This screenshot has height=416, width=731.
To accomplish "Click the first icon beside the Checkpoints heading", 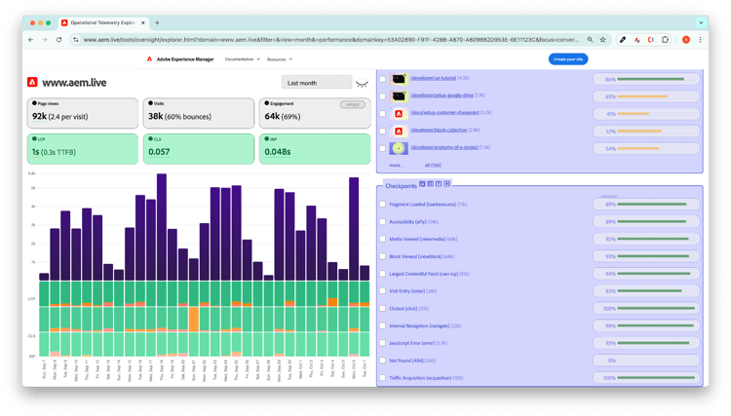I will click(421, 183).
